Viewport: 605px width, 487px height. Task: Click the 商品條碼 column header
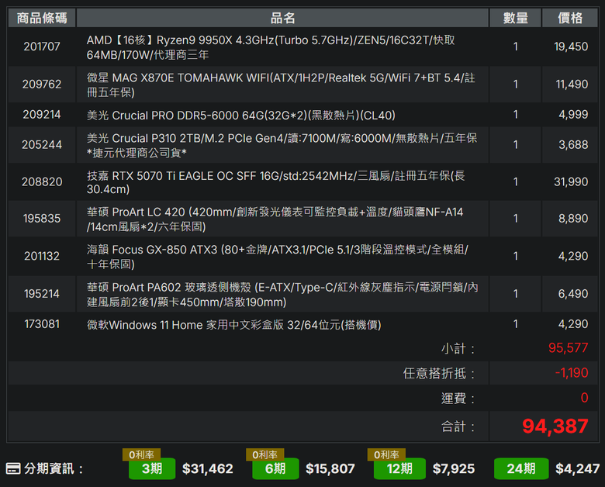pyautogui.click(x=42, y=18)
